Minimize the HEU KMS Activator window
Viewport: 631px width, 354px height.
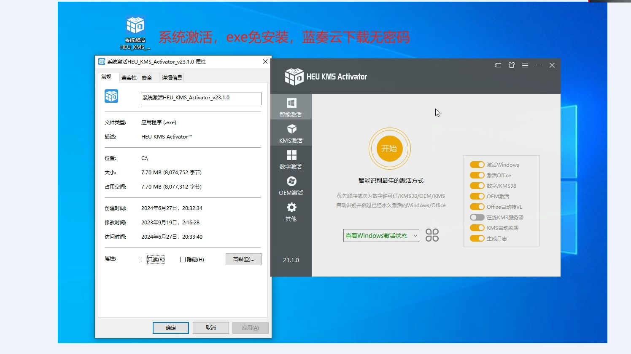(x=539, y=65)
